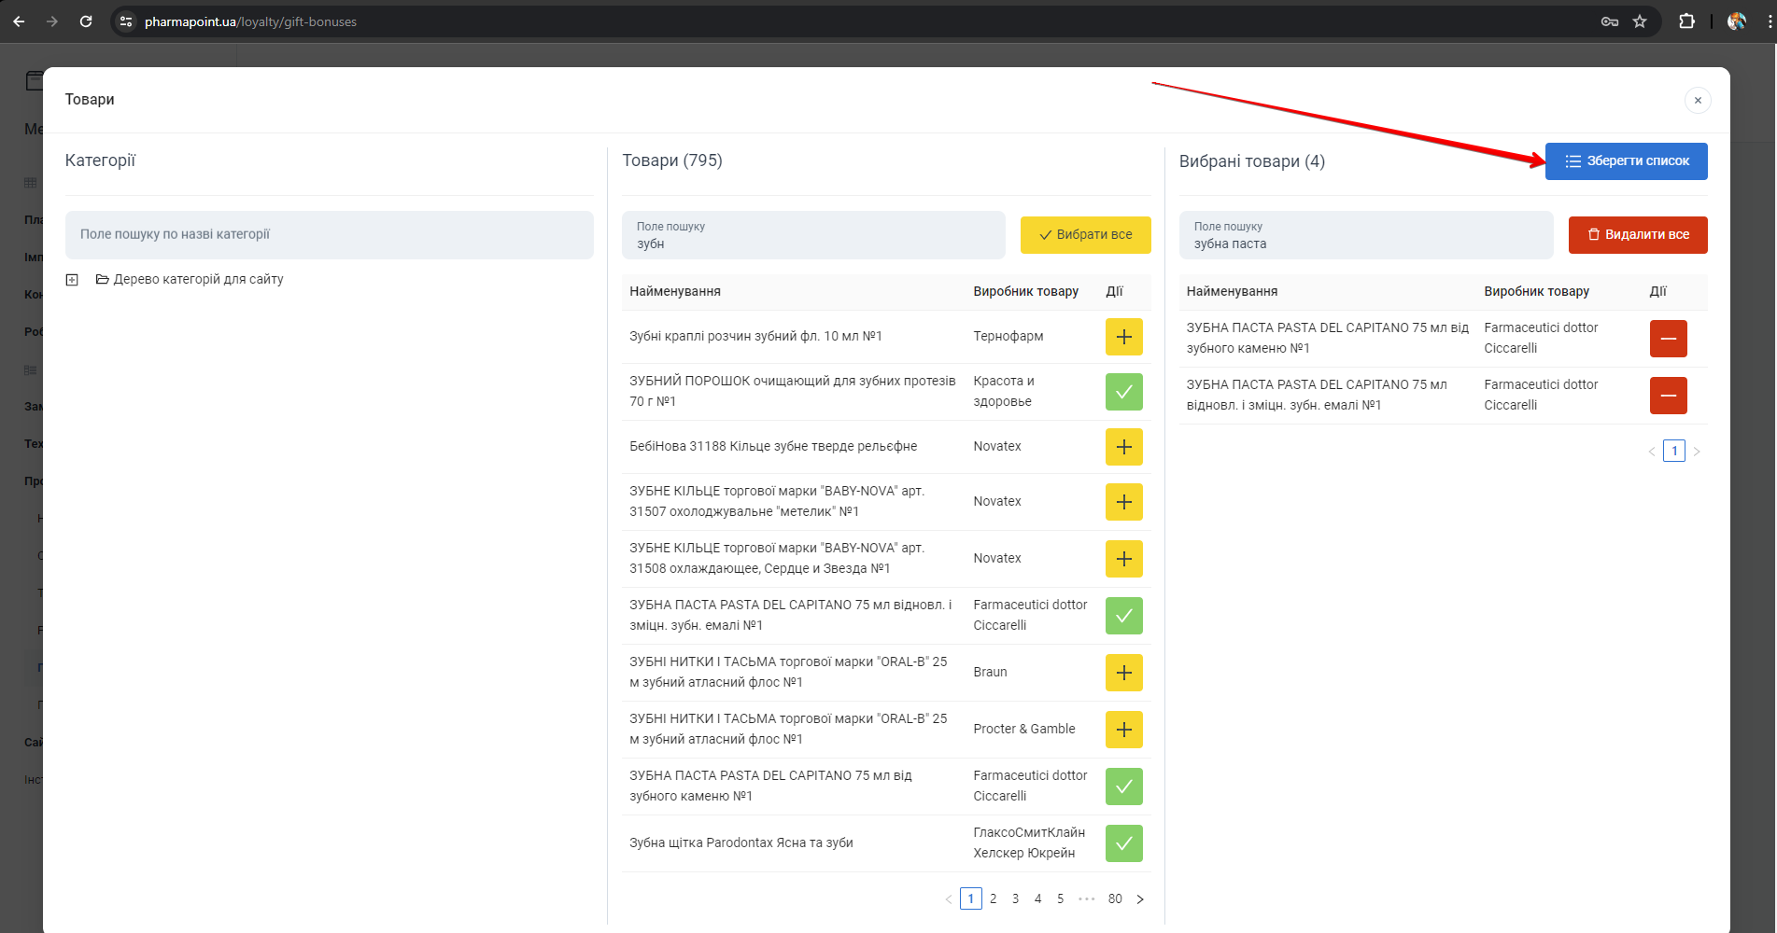Remove Pasta del Capitano відновл. емалі item
1777x933 pixels.
pyautogui.click(x=1668, y=396)
